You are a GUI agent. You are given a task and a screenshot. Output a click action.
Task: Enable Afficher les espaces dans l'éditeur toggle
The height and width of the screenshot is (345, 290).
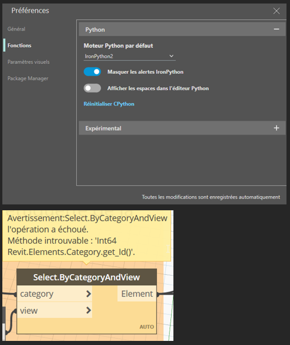pyautogui.click(x=92, y=88)
